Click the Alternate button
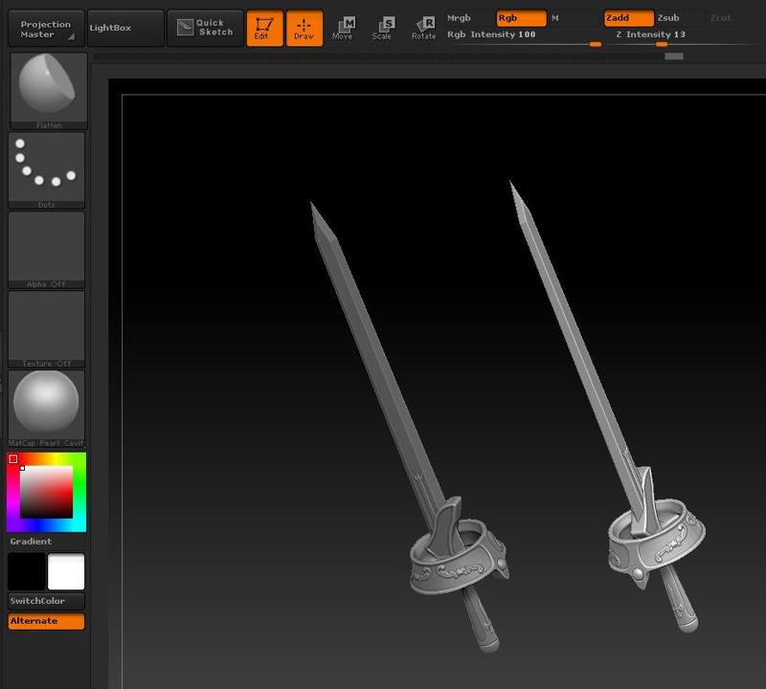 point(45,620)
